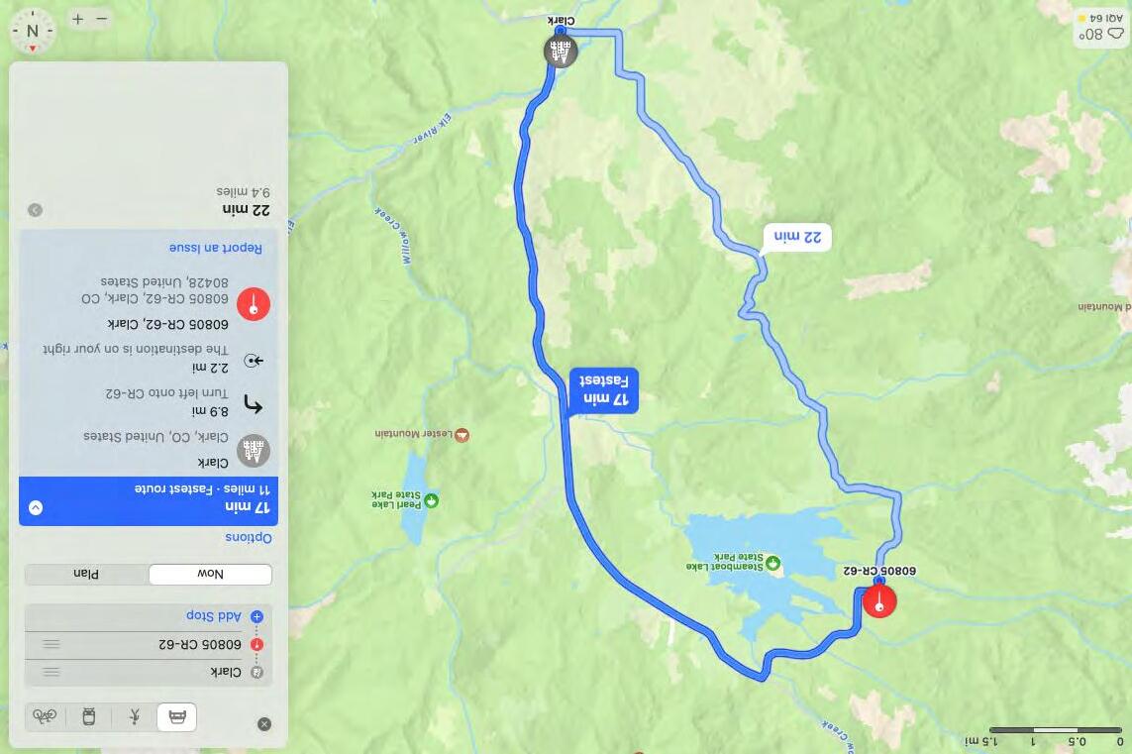This screenshot has width=1132, height=754.
Task: Close the directions panel
Action: 264,723
